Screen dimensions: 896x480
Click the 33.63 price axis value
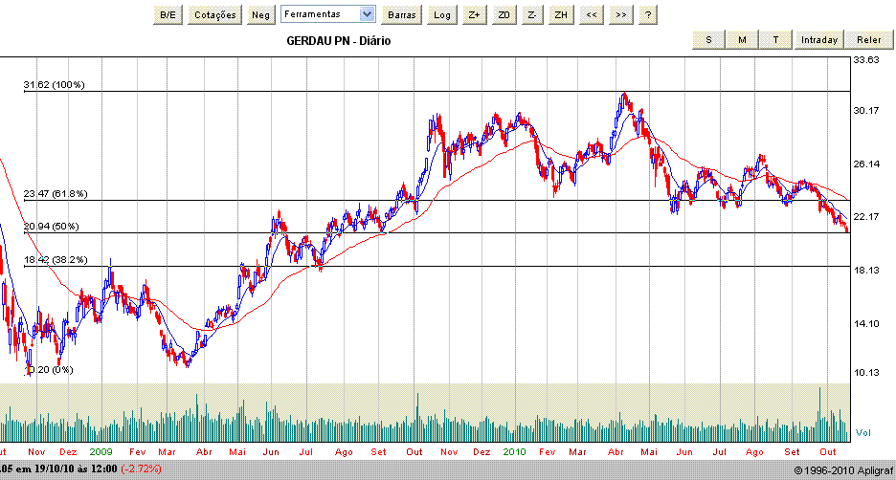866,60
